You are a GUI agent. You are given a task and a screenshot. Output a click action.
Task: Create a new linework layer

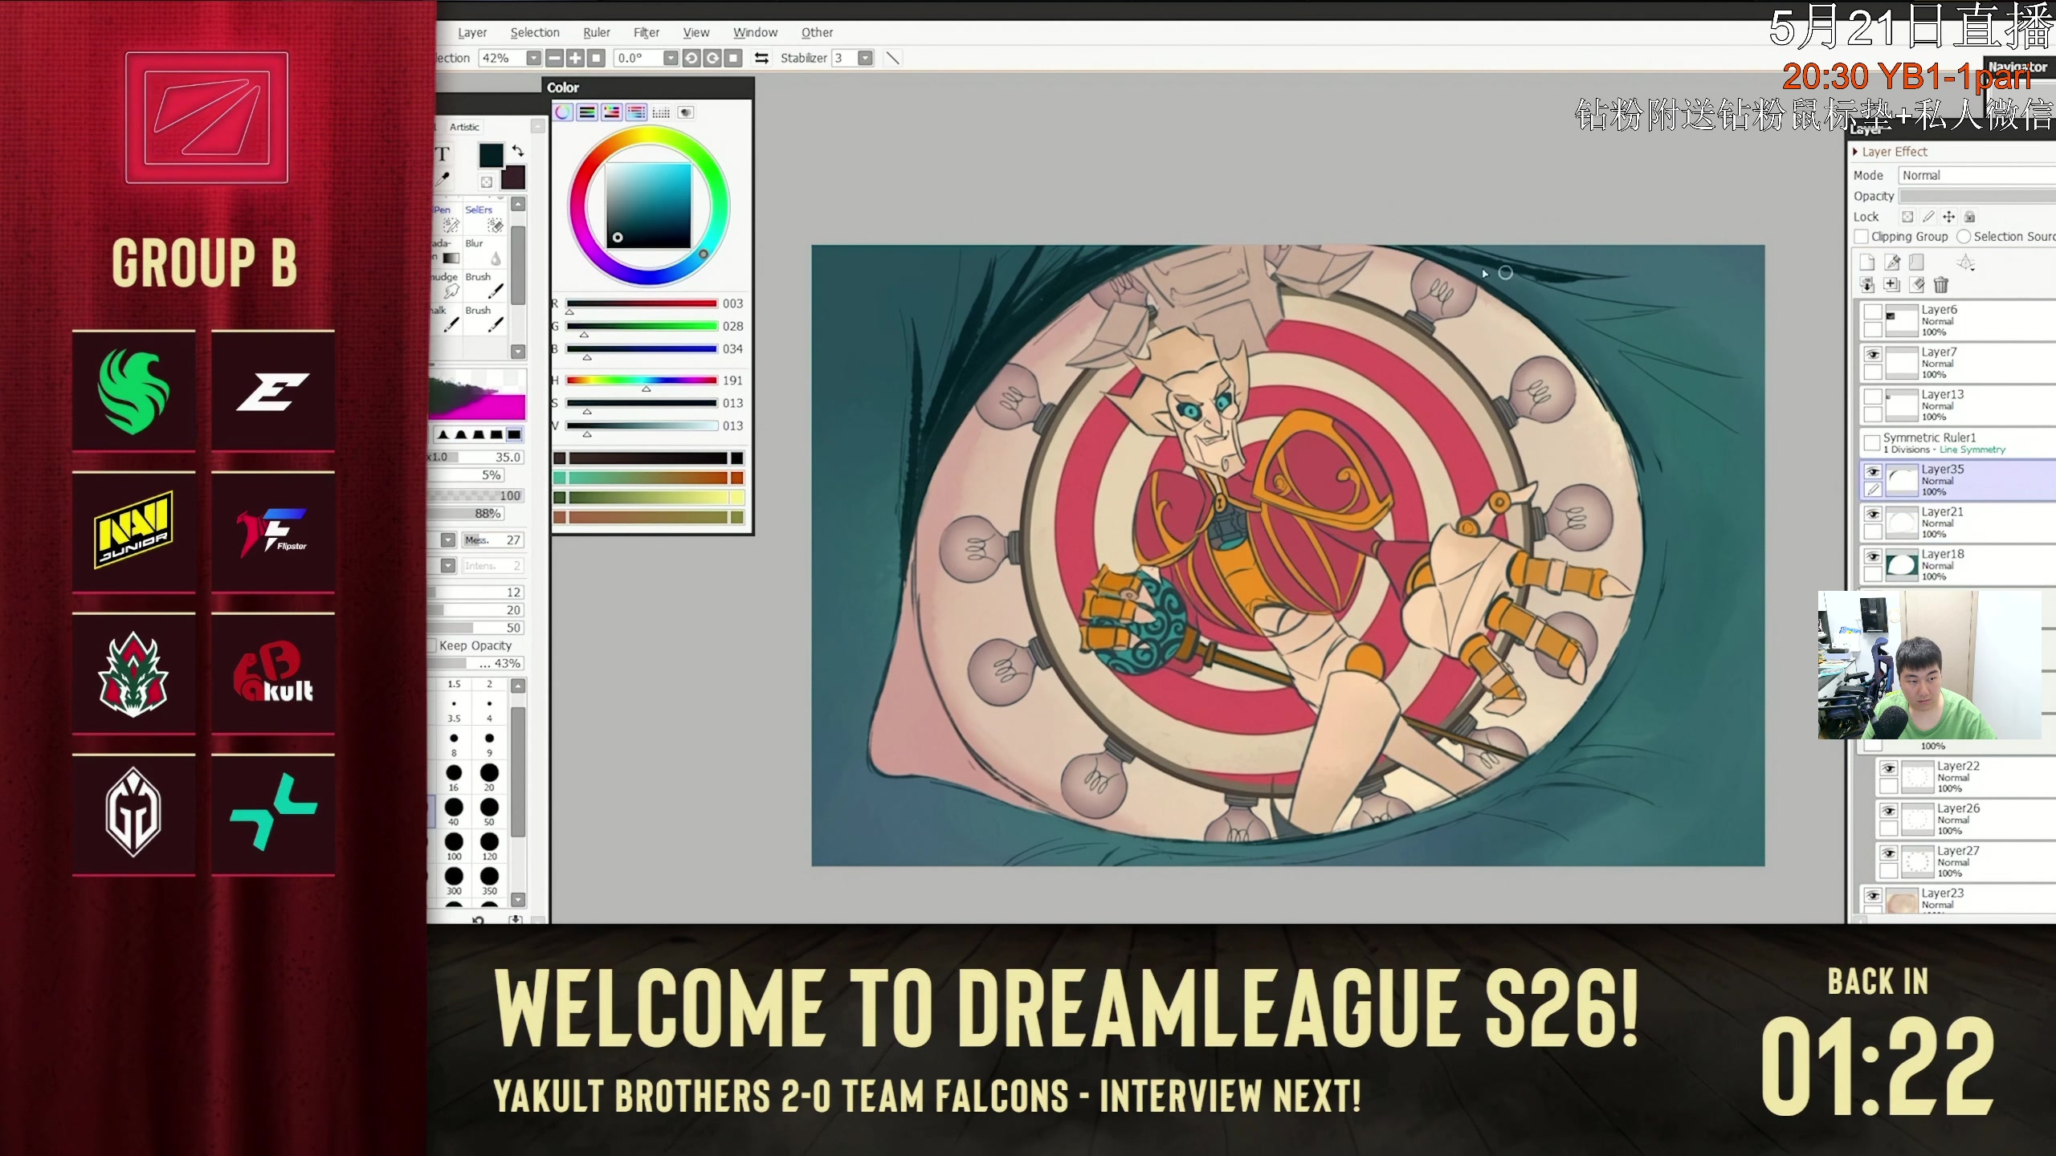(1892, 263)
